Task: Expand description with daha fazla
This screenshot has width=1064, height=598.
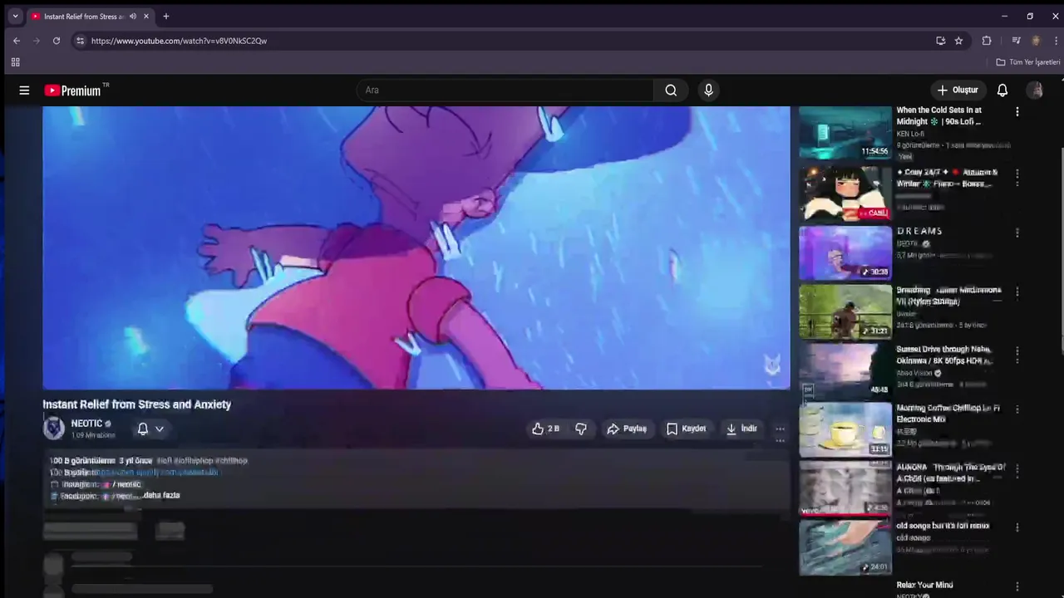Action: 161,495
